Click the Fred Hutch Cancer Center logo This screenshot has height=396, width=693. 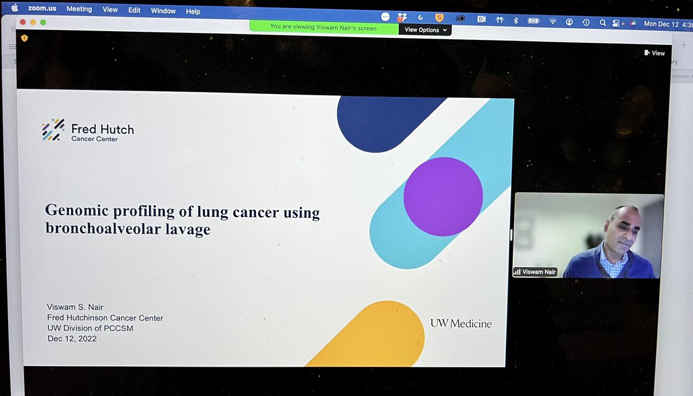(x=88, y=130)
